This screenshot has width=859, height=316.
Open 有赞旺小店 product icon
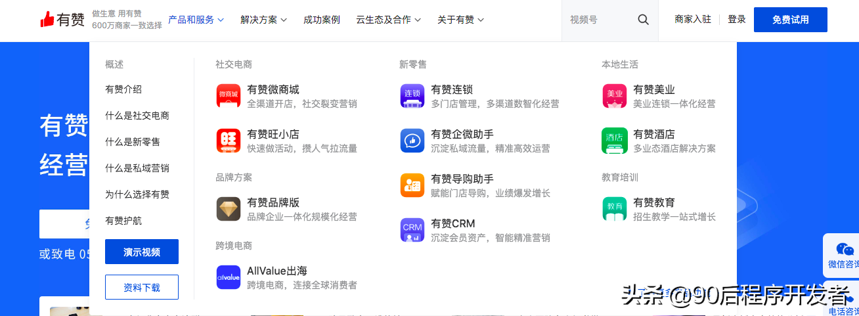click(229, 141)
